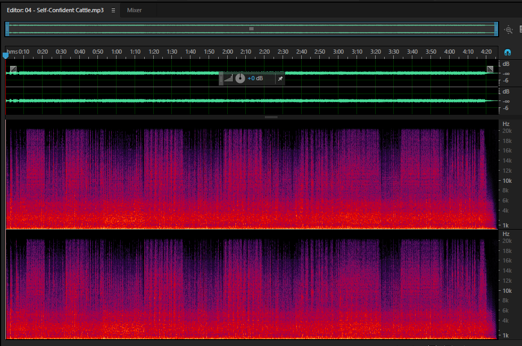Screen dimensions: 522x346
Task: Click the waveform/spectral divider grip
Action: pyautogui.click(x=271, y=117)
